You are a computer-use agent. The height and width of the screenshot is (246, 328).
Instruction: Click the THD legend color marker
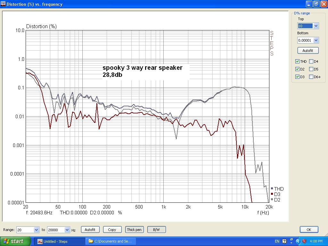272,189
